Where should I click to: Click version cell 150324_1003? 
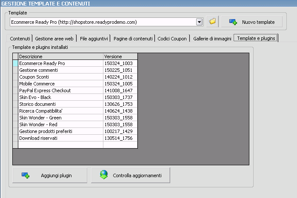[x=120, y=63]
